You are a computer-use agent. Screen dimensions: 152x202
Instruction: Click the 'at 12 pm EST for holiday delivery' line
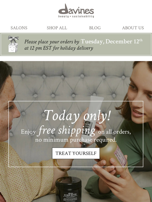[59, 48]
